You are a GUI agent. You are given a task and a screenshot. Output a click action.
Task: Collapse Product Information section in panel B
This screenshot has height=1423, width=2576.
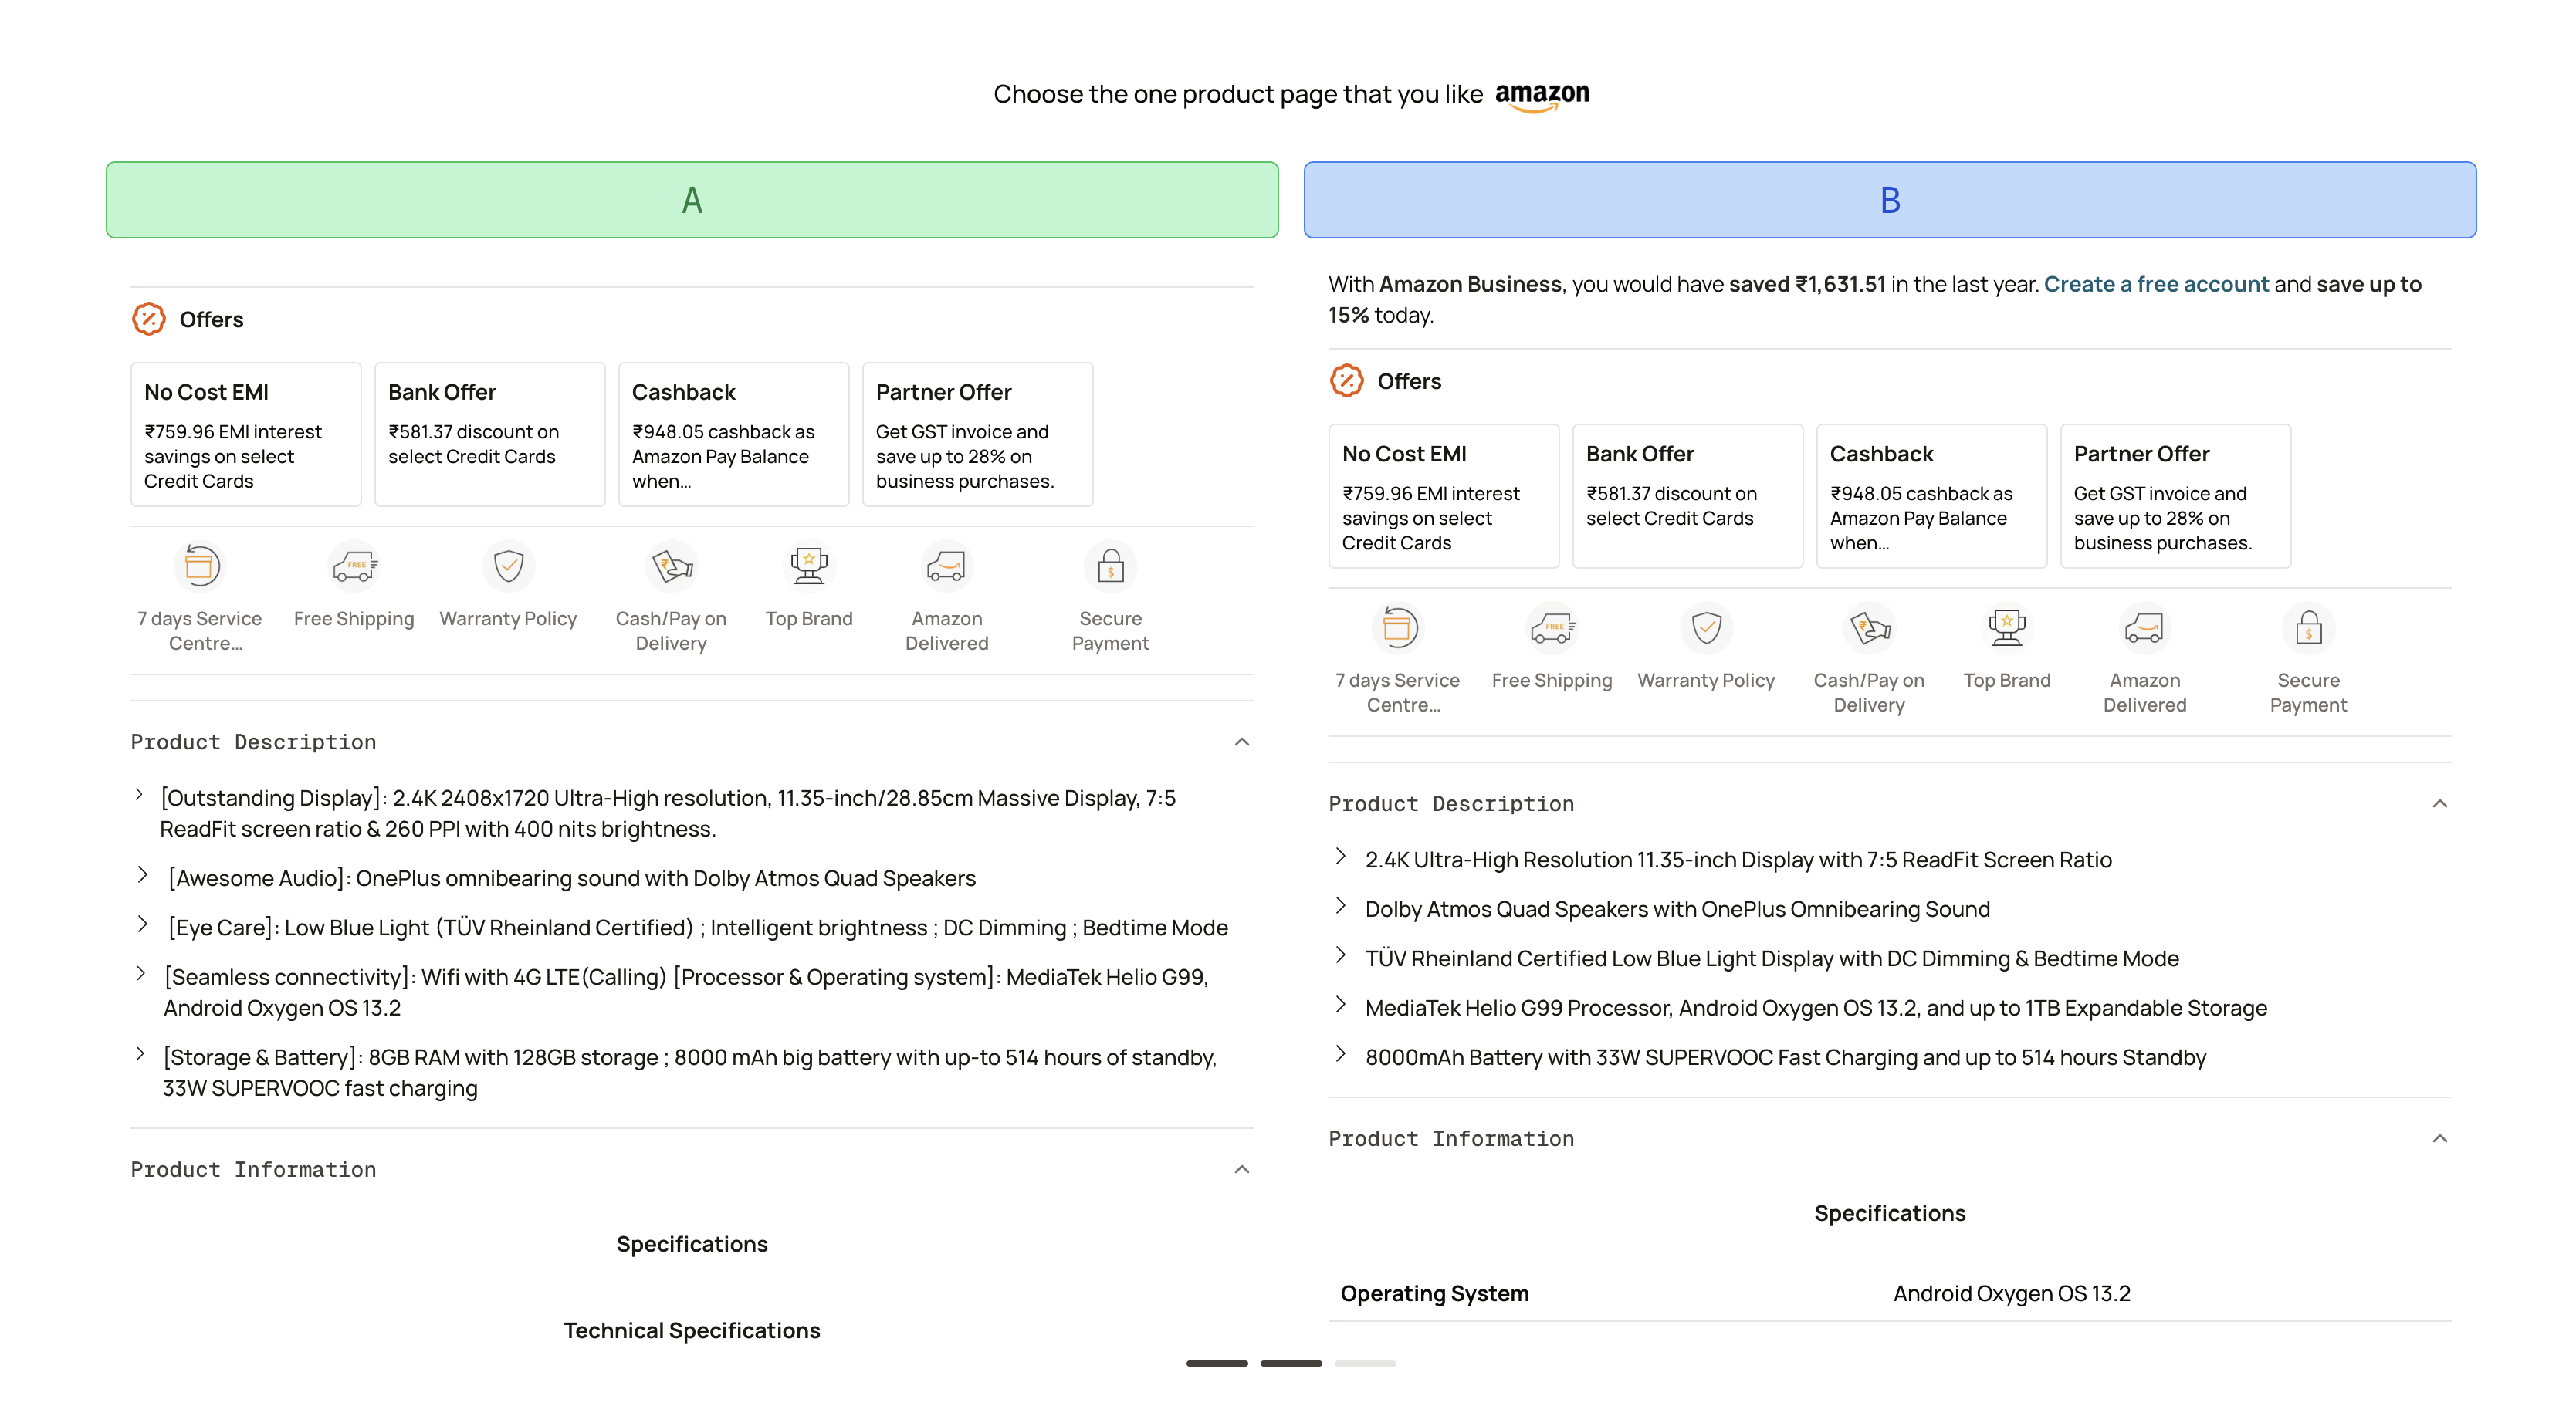point(2439,1139)
